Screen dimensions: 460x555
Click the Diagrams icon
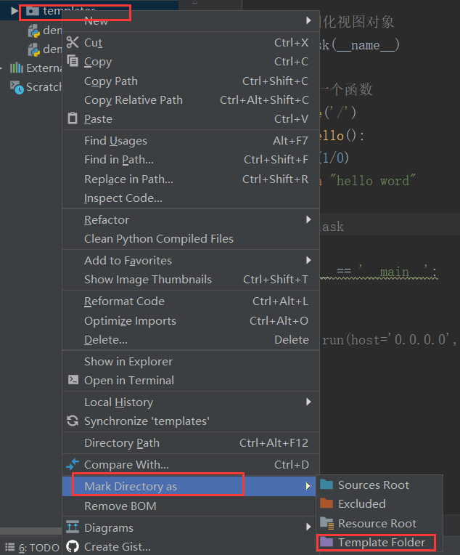coord(73,527)
